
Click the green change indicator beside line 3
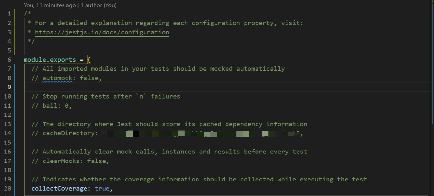tap(15, 32)
